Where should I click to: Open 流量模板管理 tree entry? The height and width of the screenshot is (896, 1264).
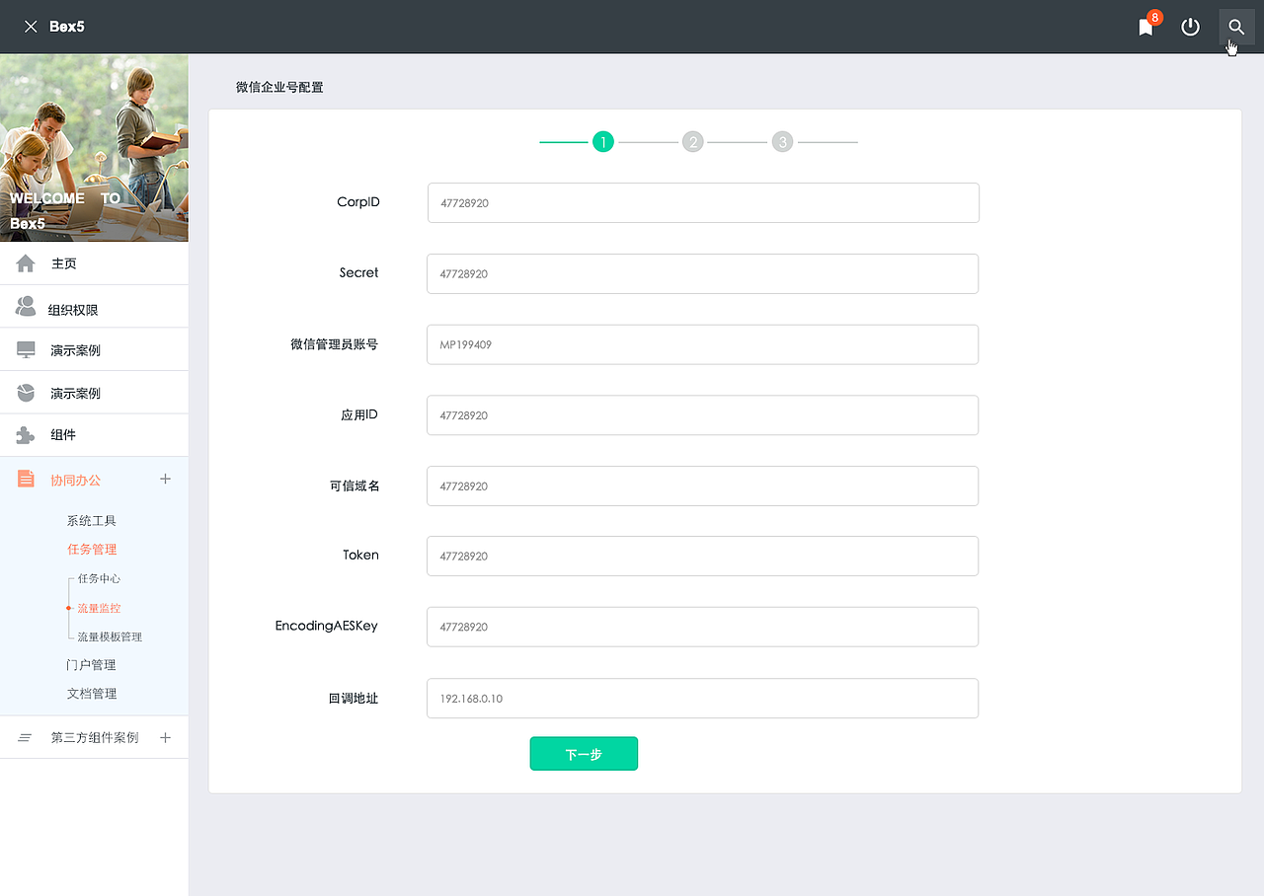pyautogui.click(x=110, y=637)
